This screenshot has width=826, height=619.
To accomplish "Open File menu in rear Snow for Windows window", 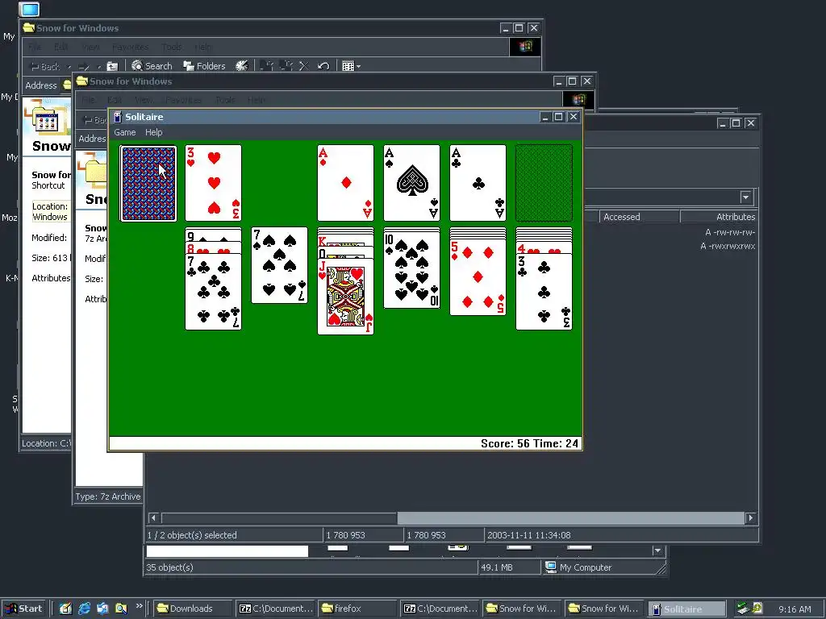I will point(35,47).
